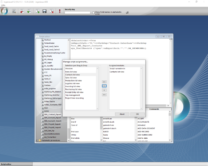Click the green arrow script import icon

pyautogui.click(x=29, y=11)
